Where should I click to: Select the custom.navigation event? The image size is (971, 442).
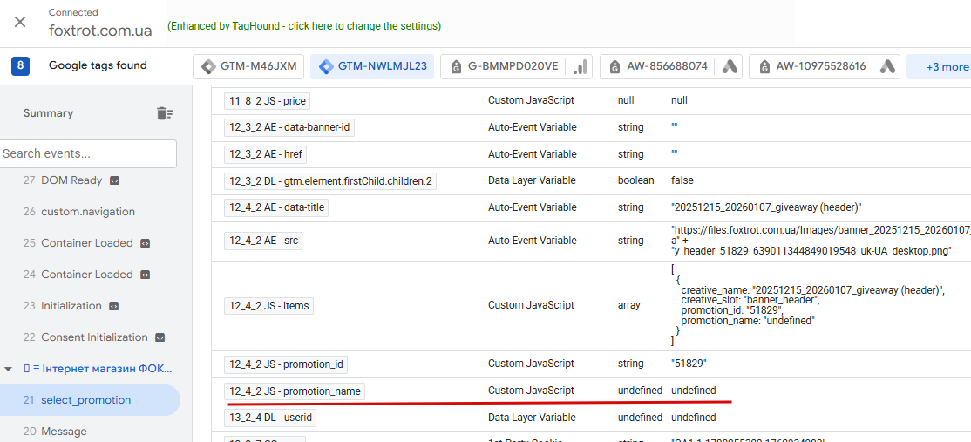(x=87, y=212)
